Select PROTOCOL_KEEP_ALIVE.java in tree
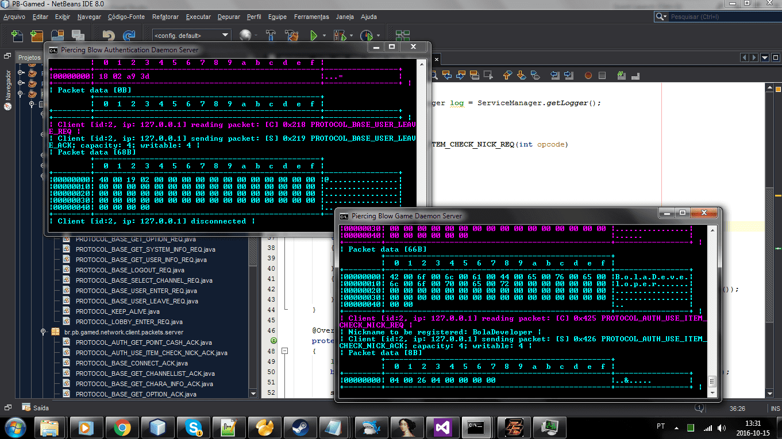Viewport: 782px width, 439px height. pyautogui.click(x=118, y=311)
